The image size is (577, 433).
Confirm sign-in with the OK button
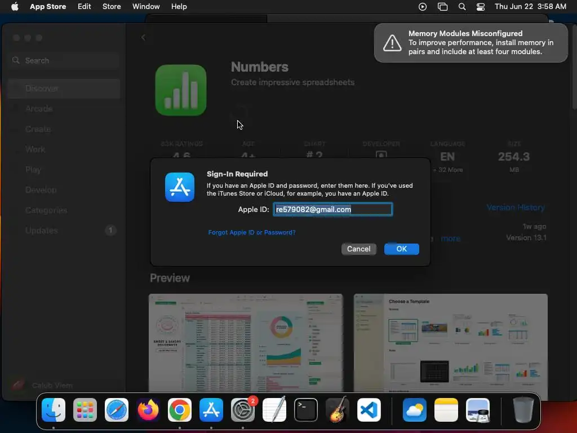pyautogui.click(x=401, y=249)
